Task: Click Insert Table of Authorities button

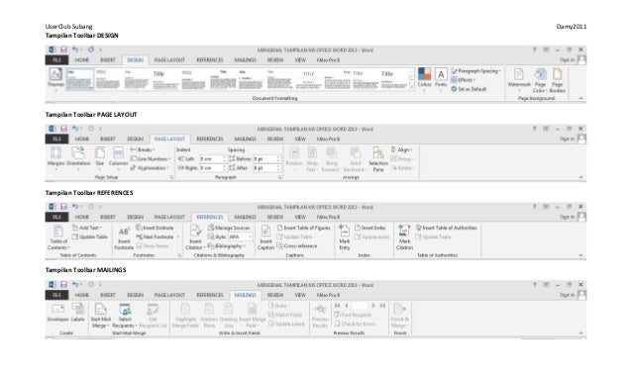Action: click(446, 228)
